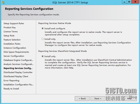The height and width of the screenshot is (104, 140).
Task: Select Distributed Replay Client step
Action: click(16, 76)
